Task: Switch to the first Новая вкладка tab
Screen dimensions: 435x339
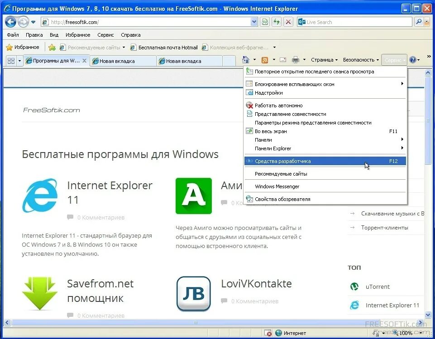Action: click(123, 61)
